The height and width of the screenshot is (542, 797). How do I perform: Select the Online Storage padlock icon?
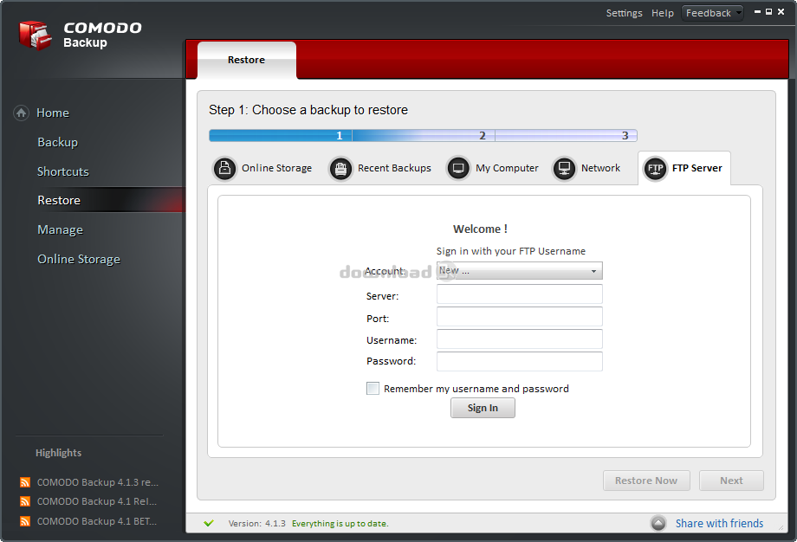(224, 168)
